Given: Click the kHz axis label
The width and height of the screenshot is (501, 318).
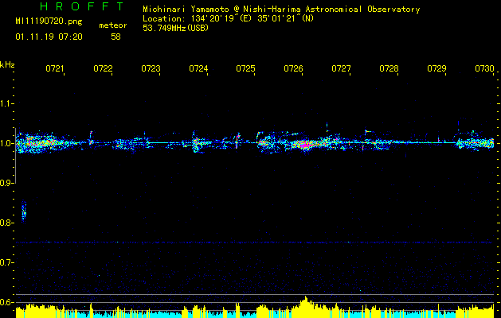Looking at the screenshot, I should pyautogui.click(x=7, y=64).
